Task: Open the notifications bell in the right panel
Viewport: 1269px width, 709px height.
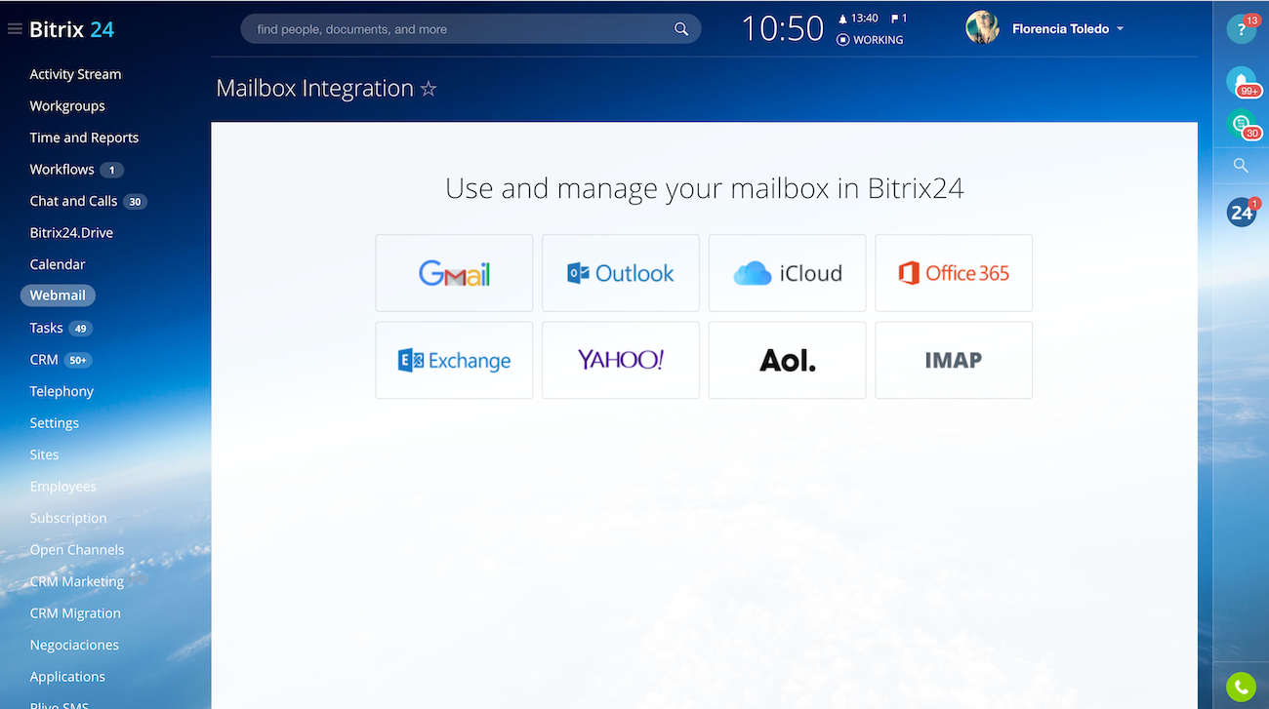Action: click(x=1241, y=82)
